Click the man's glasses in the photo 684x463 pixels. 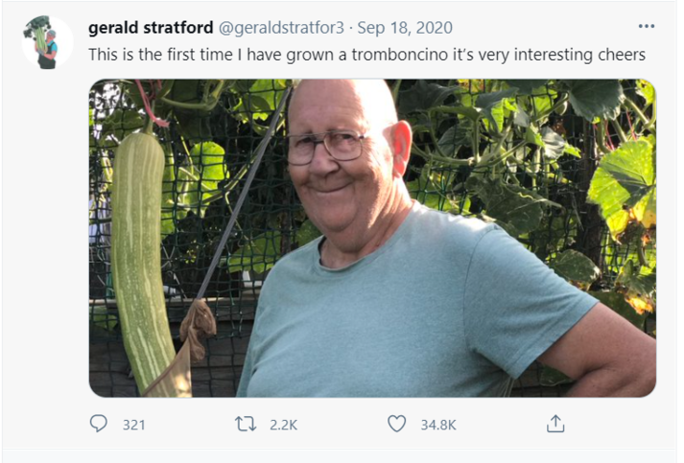pyautogui.click(x=326, y=147)
